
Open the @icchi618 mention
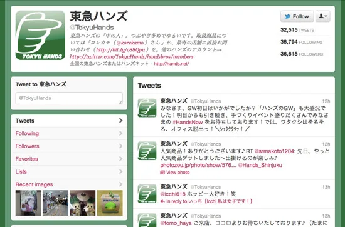coord(172,194)
